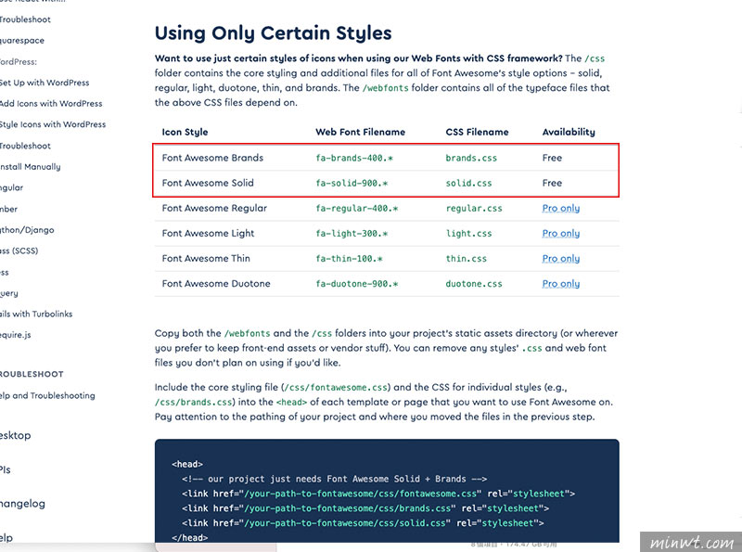
Task: Click Pro only link for Font Awesome Light
Action: pyautogui.click(x=561, y=233)
